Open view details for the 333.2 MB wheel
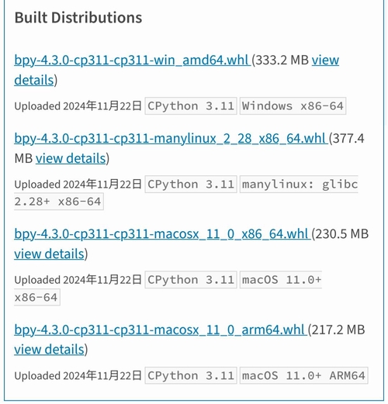Screen dimensions: 388x404 [325, 60]
